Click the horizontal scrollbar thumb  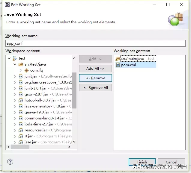pos(20,147)
